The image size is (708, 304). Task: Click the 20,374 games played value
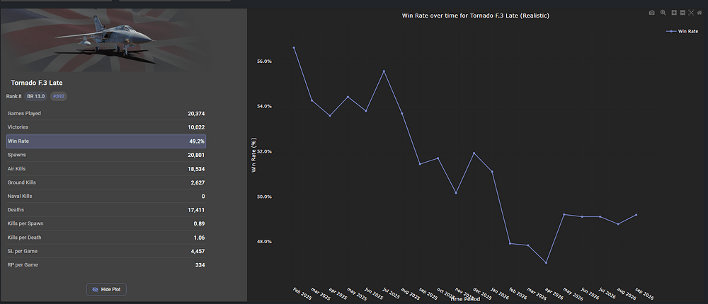196,114
